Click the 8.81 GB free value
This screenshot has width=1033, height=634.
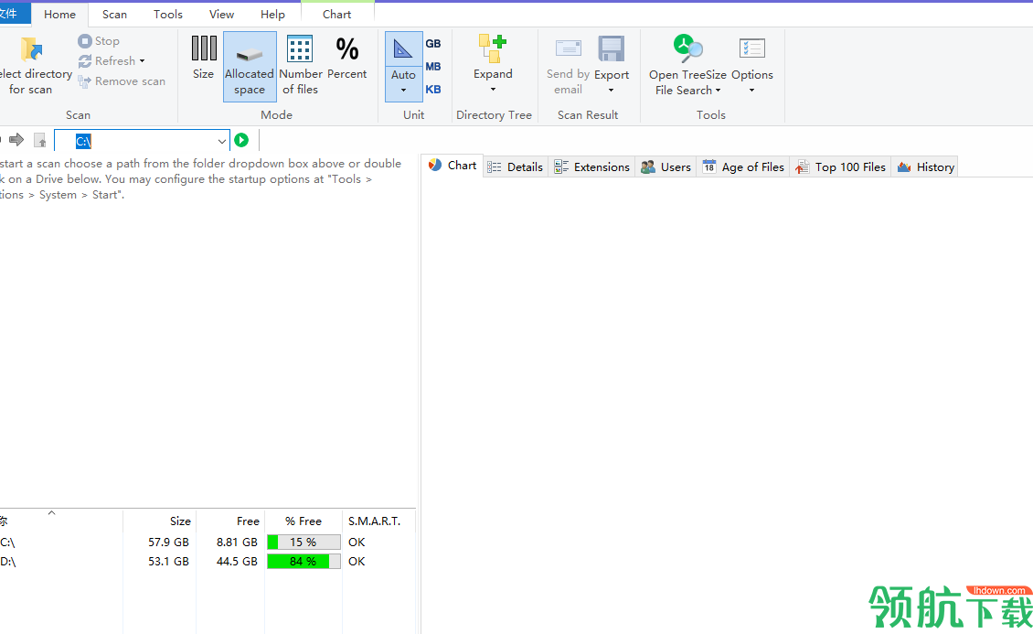(x=237, y=542)
